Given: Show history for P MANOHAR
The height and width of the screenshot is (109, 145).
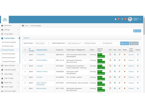Looking at the screenshot, I should tap(138, 55).
